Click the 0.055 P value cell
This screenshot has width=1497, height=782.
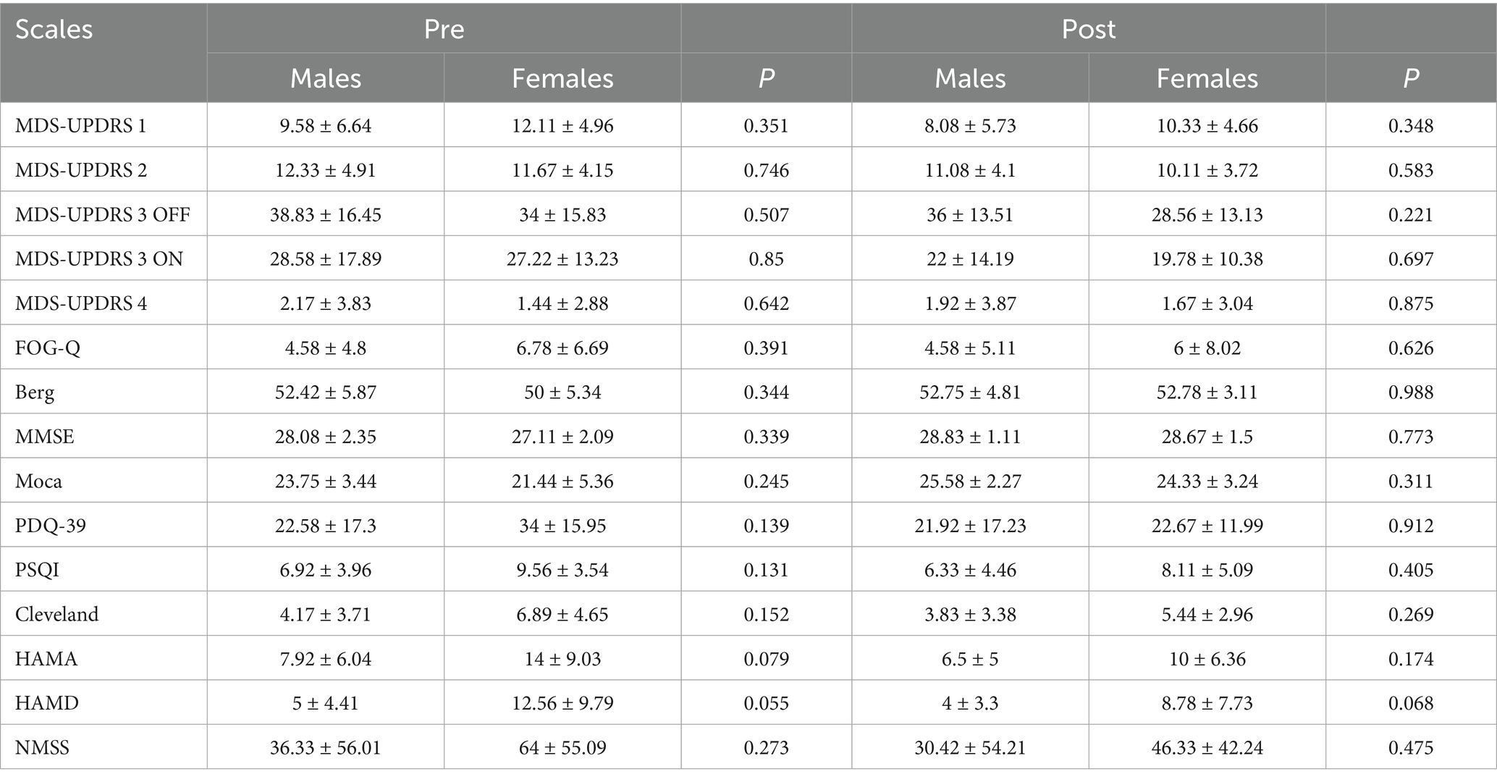click(766, 703)
